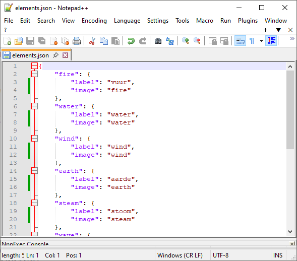Open the Window menu

[x=276, y=21]
